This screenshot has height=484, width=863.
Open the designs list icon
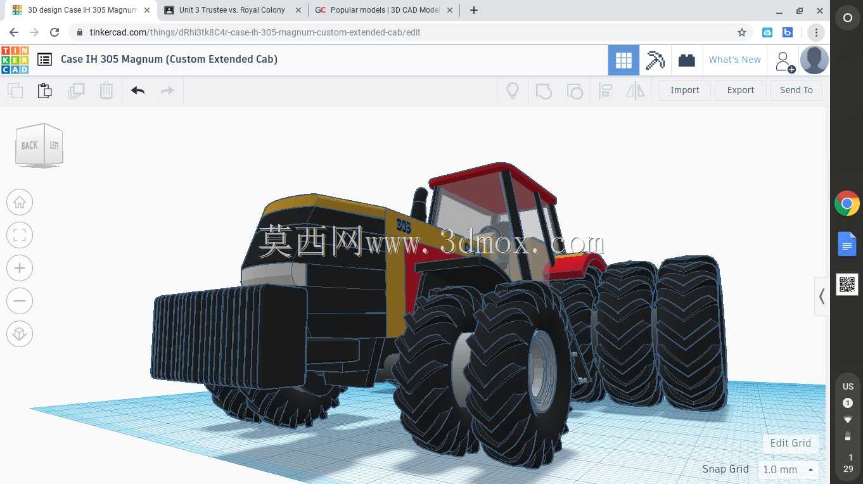pos(44,60)
